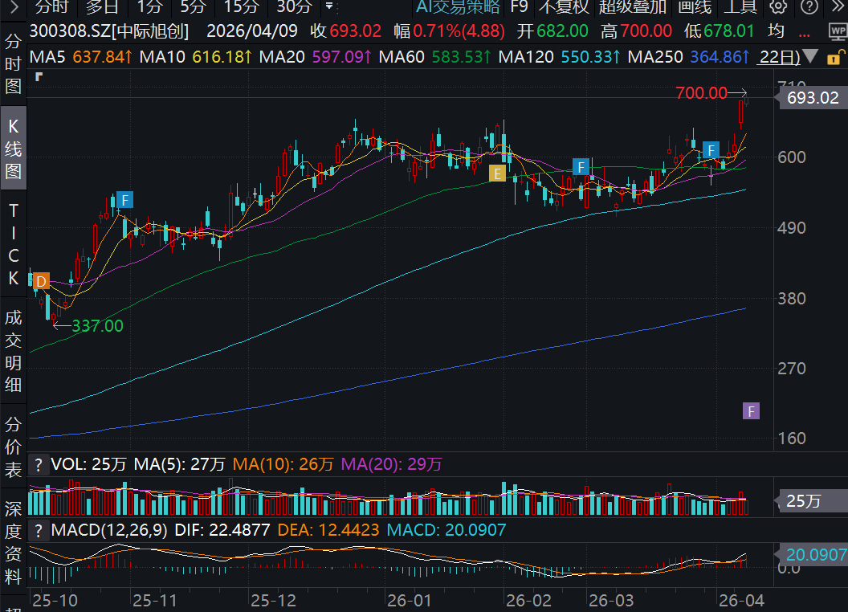Open 不复权 price adjustment dropdown
848x612 pixels.
(563, 7)
